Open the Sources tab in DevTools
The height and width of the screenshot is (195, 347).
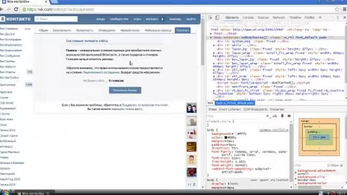[x=263, y=17]
